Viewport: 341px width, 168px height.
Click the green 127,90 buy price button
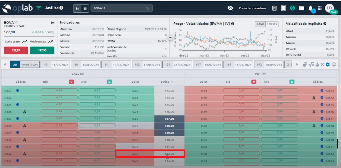42,51
